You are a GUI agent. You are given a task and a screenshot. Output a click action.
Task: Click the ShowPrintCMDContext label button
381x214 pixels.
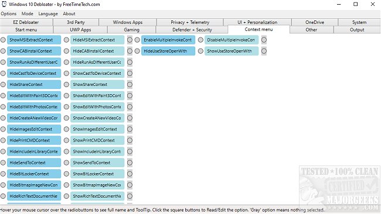pos(97,140)
